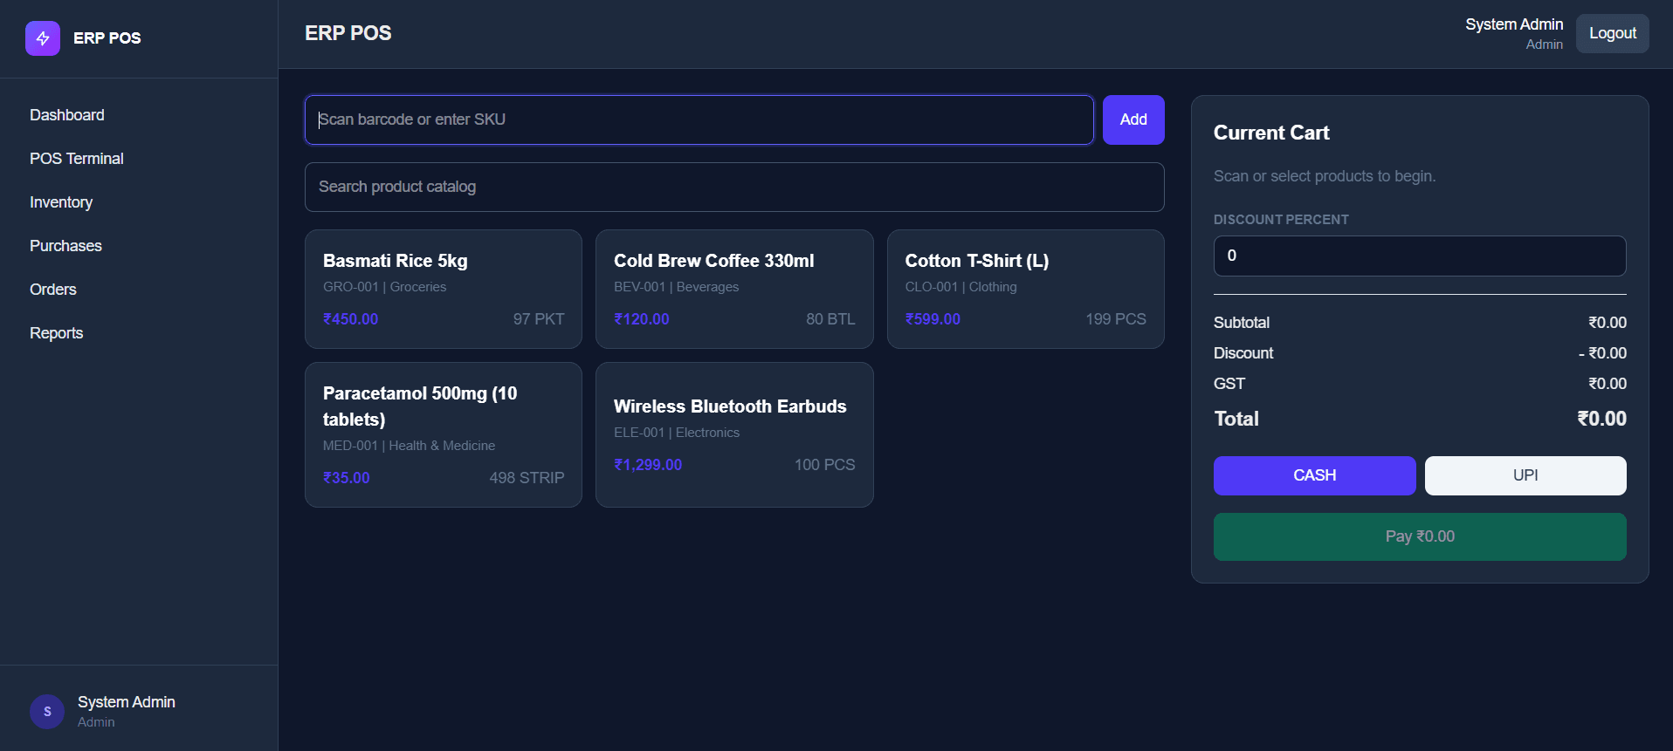The width and height of the screenshot is (1673, 751).
Task: Click the 100 PCS stock label
Action: click(824, 465)
